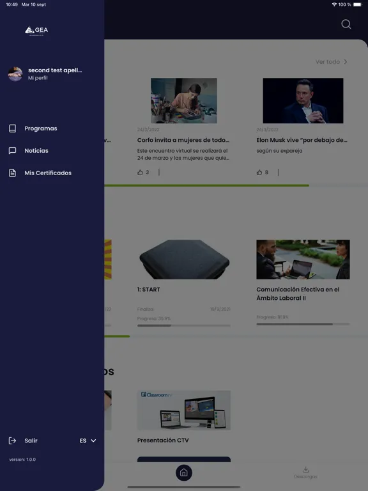This screenshot has height=491, width=368.
Task: Select the Programas book icon
Action: tap(13, 129)
